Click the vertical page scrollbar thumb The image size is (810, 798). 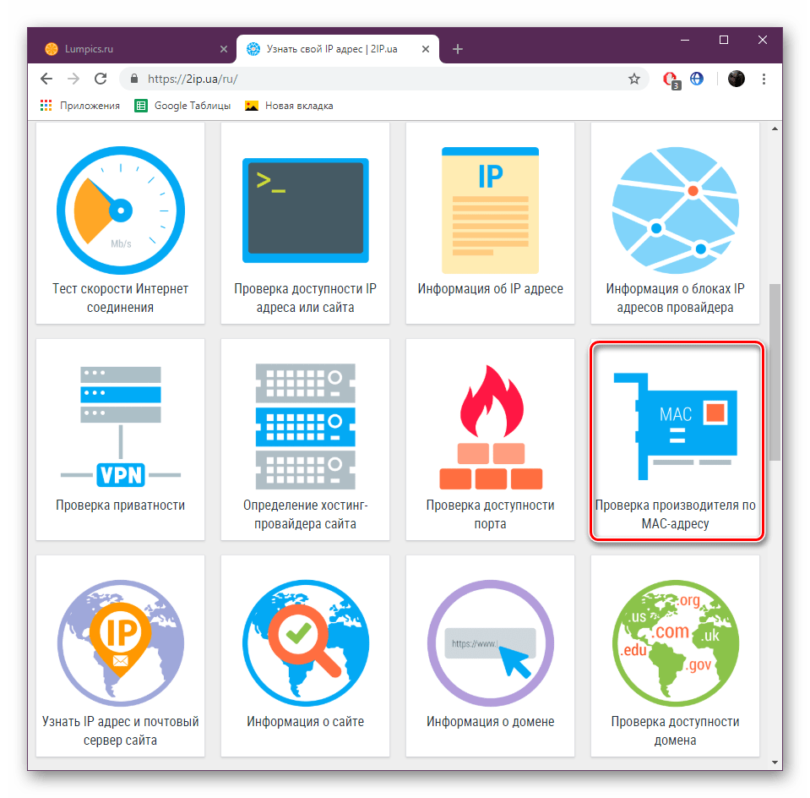775,372
